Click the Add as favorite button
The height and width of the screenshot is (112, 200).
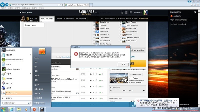click(x=137, y=75)
